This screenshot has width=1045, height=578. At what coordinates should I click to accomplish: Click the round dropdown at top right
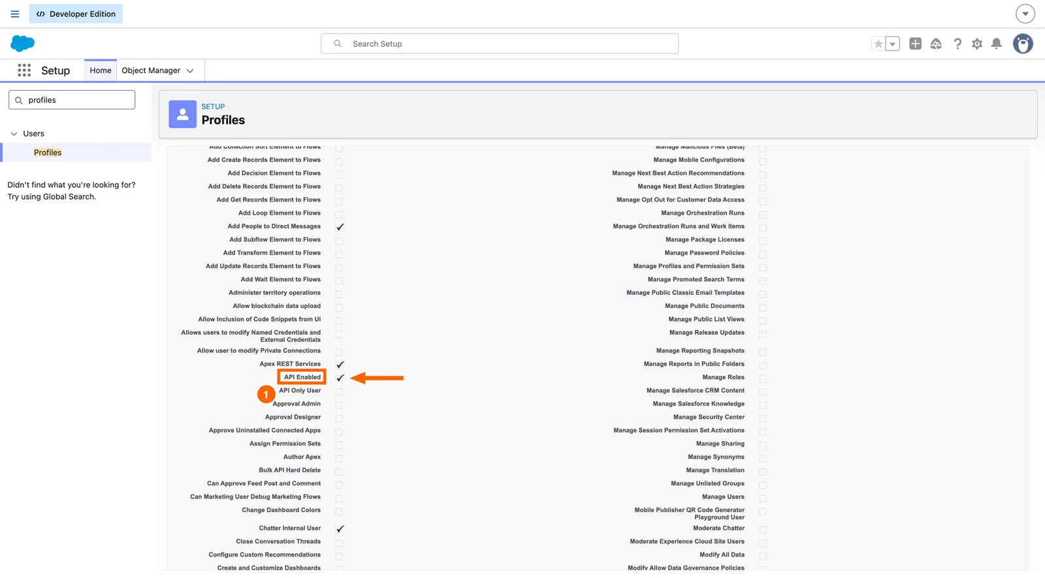1025,14
